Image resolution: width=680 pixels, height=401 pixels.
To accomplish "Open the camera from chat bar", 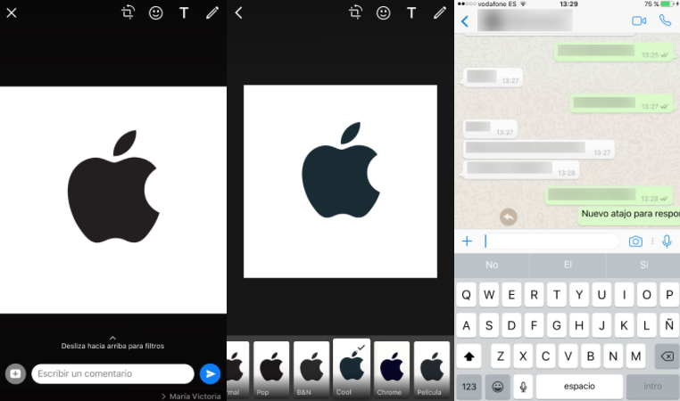I will click(x=635, y=241).
